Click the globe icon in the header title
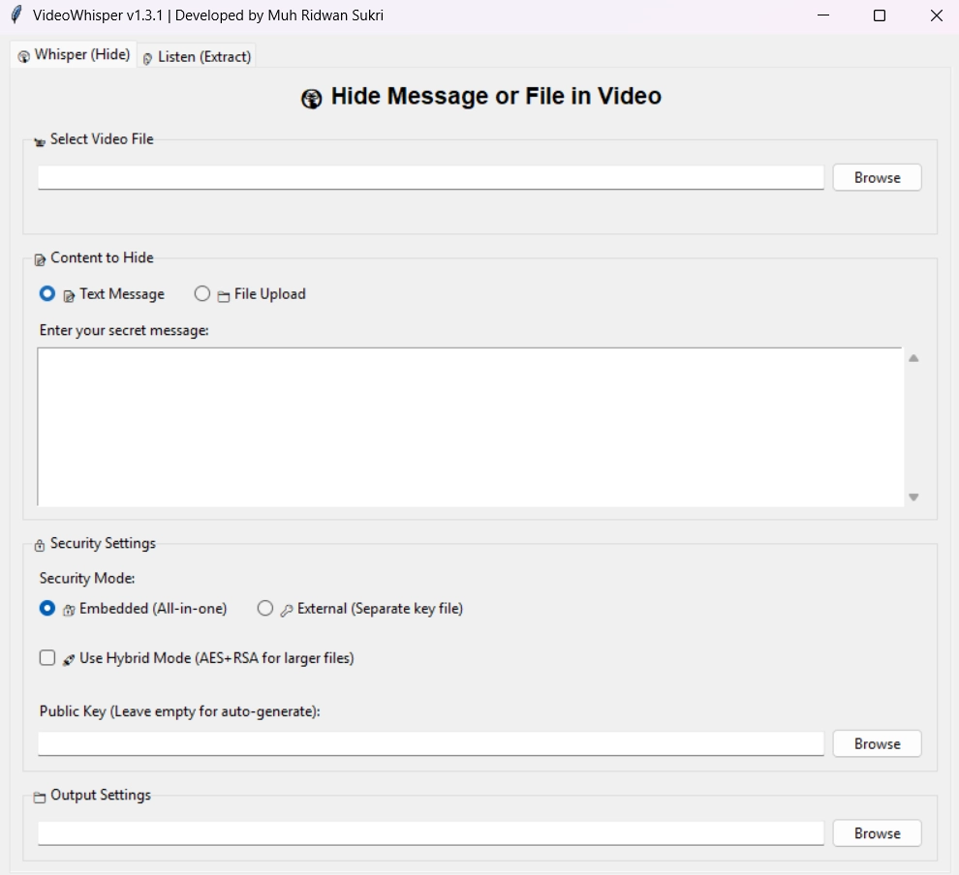 point(312,98)
